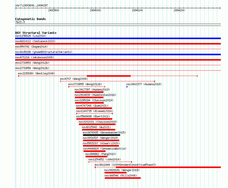Click the red bar under nsv366546
The image size is (228, 188).
pyautogui.click(x=122, y=178)
